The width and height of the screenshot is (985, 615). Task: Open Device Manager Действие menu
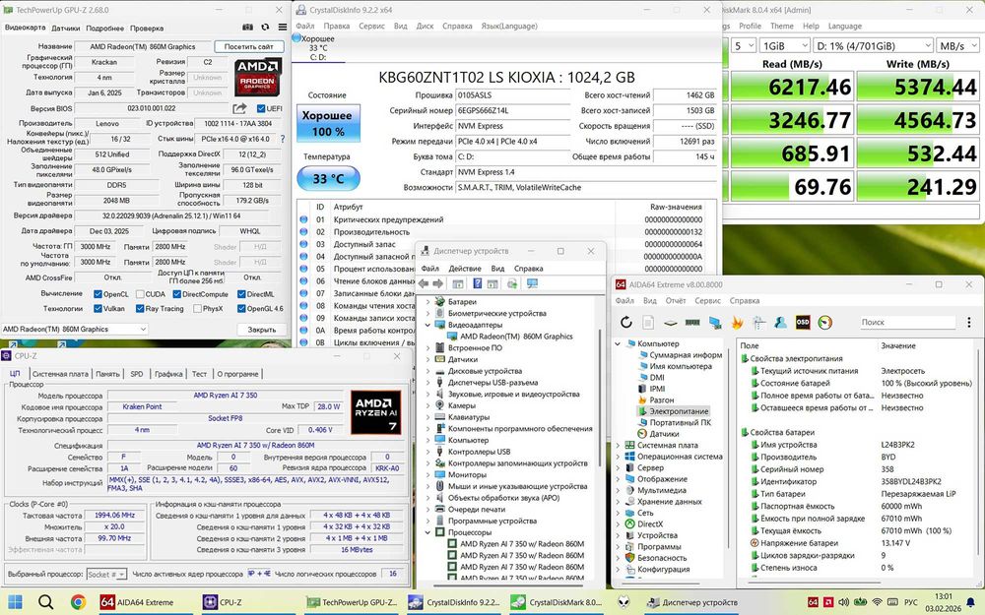(465, 268)
